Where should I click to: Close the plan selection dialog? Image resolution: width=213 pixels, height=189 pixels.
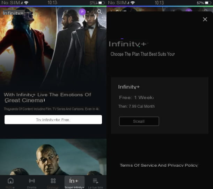(205, 19)
